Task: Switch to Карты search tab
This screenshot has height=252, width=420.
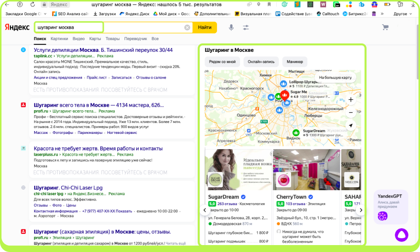Action: pos(95,39)
